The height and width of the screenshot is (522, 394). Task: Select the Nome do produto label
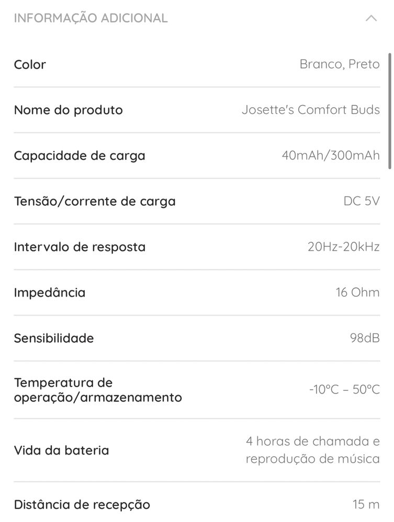pyautogui.click(x=69, y=110)
